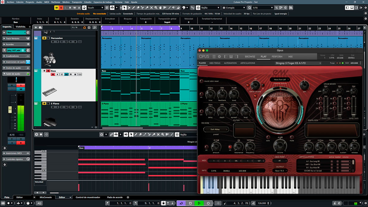Image resolution: width=368 pixels, height=207 pixels.
Task: Click the Percussion track drum kit thumbnail
Action: (x=49, y=59)
